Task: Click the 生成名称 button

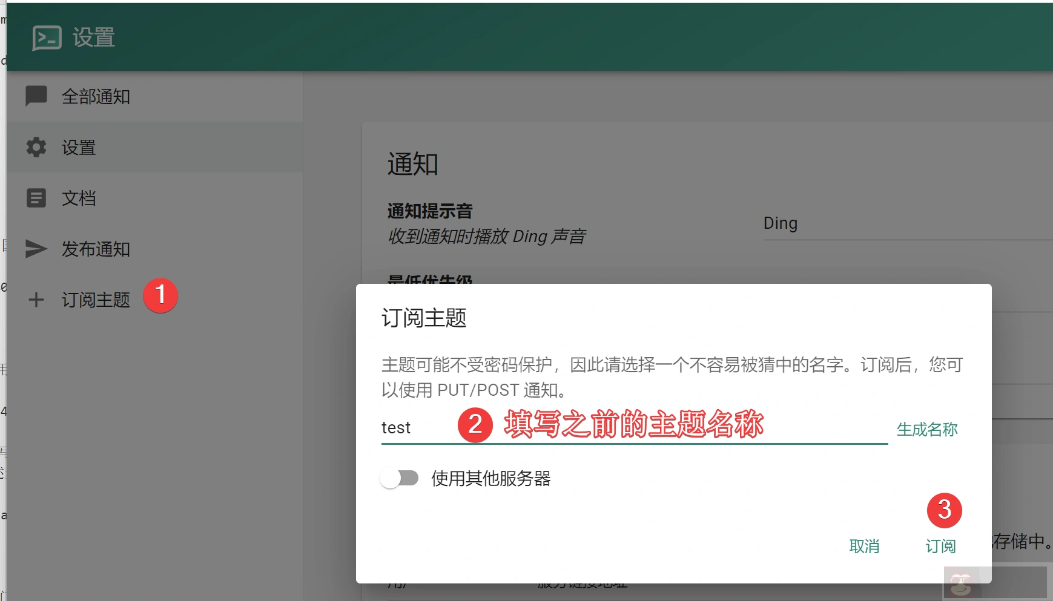Action: (x=926, y=430)
